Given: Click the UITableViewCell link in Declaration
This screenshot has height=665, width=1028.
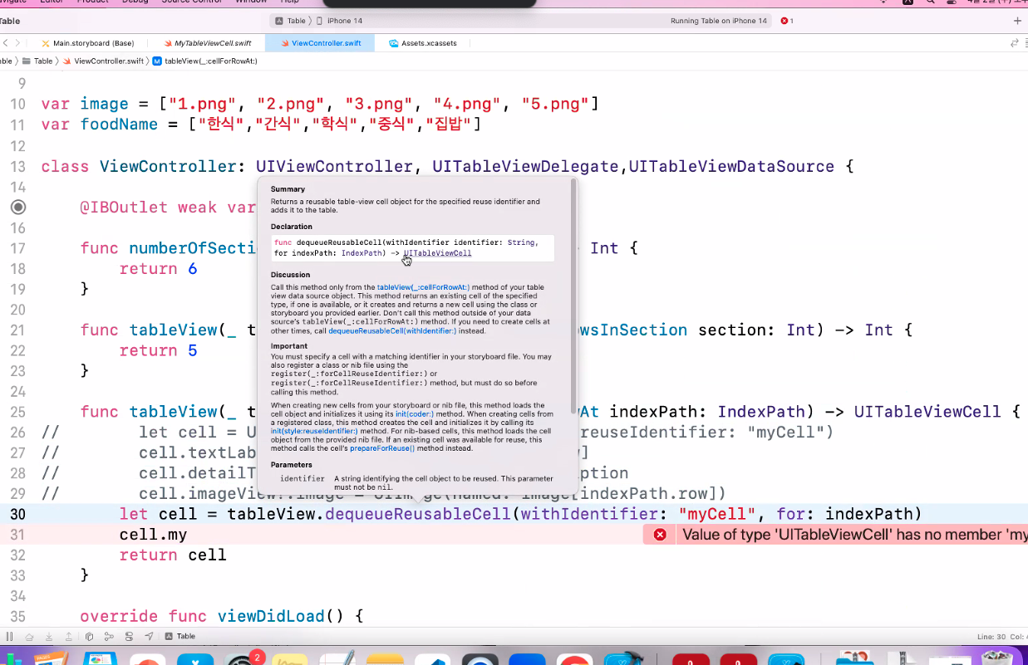Looking at the screenshot, I should point(438,253).
